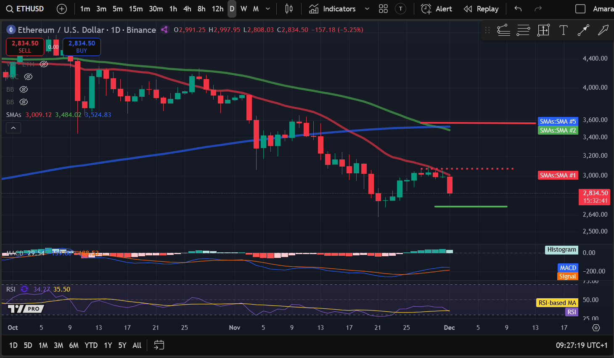Hide the VOL ETH indicator via its eye icon

[x=43, y=64]
